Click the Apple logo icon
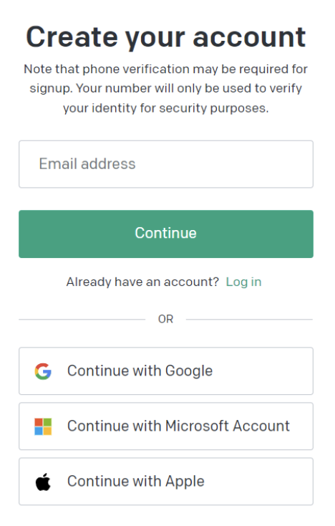335x526 pixels. click(x=43, y=482)
